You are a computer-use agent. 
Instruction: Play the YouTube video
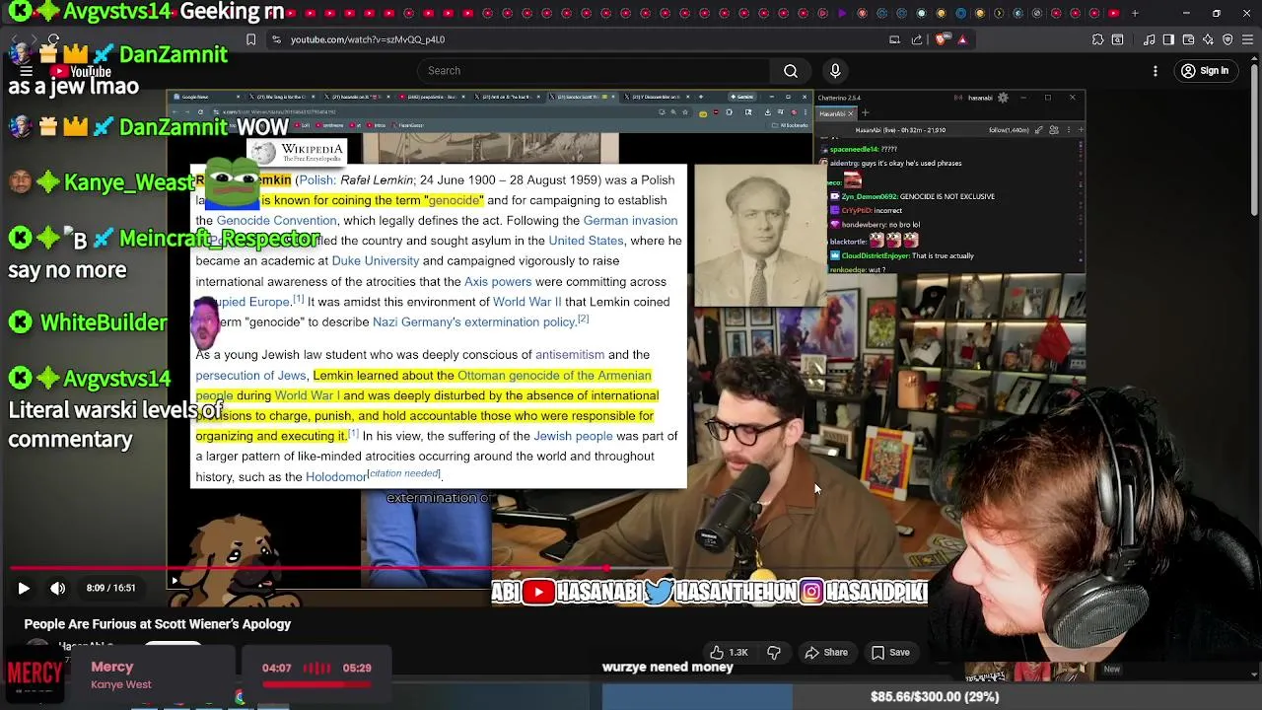coord(24,588)
